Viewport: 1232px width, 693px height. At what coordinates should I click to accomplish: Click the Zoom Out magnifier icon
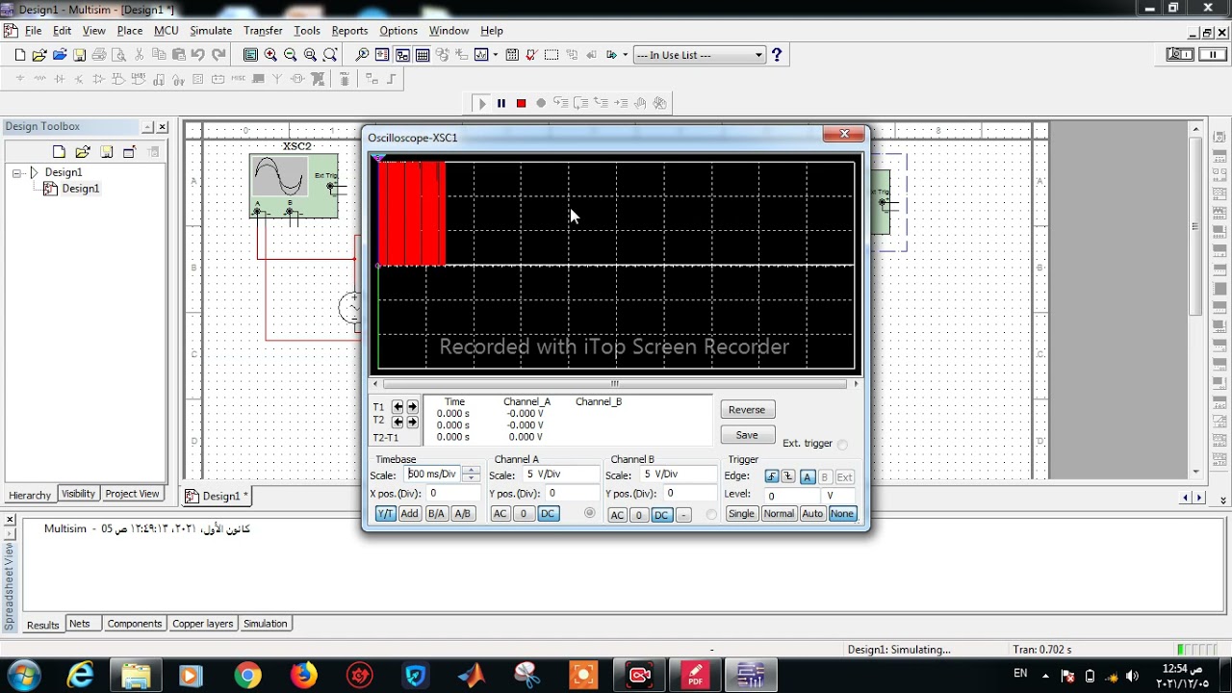coord(290,55)
